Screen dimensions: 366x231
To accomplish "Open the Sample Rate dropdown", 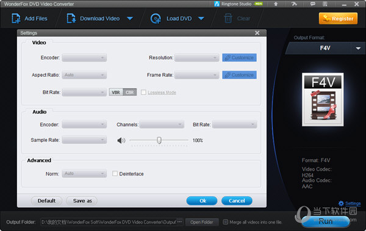I will pyautogui.click(x=84, y=140).
